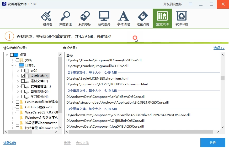Switch to the 重复文件 tab

(162, 18)
